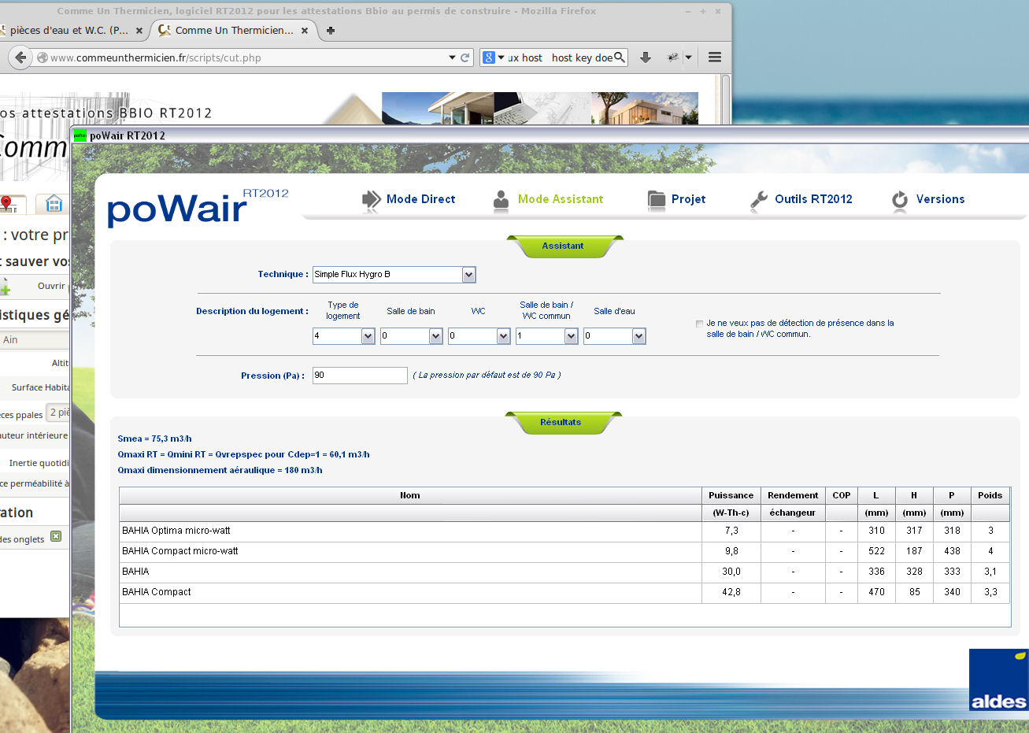Switch to Mode Assistant
This screenshot has height=733, width=1029.
561,199
